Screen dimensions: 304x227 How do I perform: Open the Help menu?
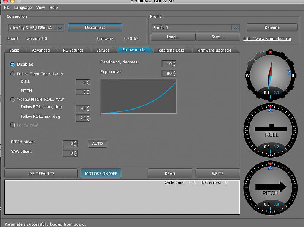tap(54, 8)
